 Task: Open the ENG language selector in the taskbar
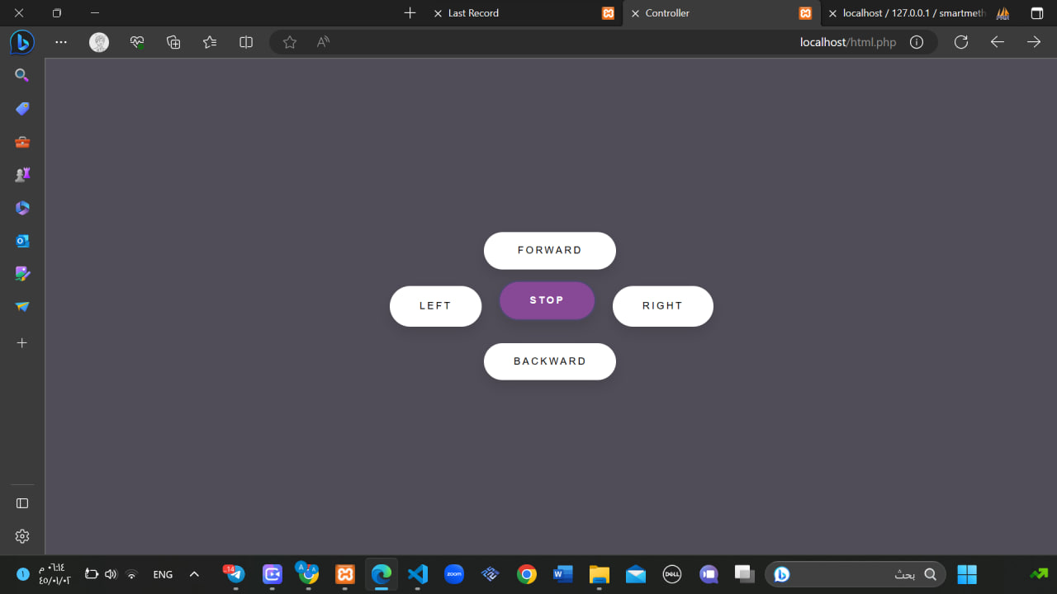(x=163, y=574)
